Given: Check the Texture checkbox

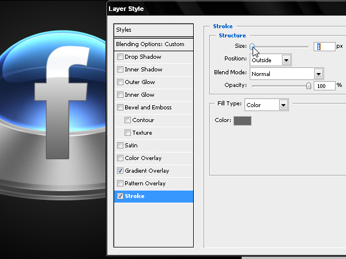Looking at the screenshot, I should (127, 132).
